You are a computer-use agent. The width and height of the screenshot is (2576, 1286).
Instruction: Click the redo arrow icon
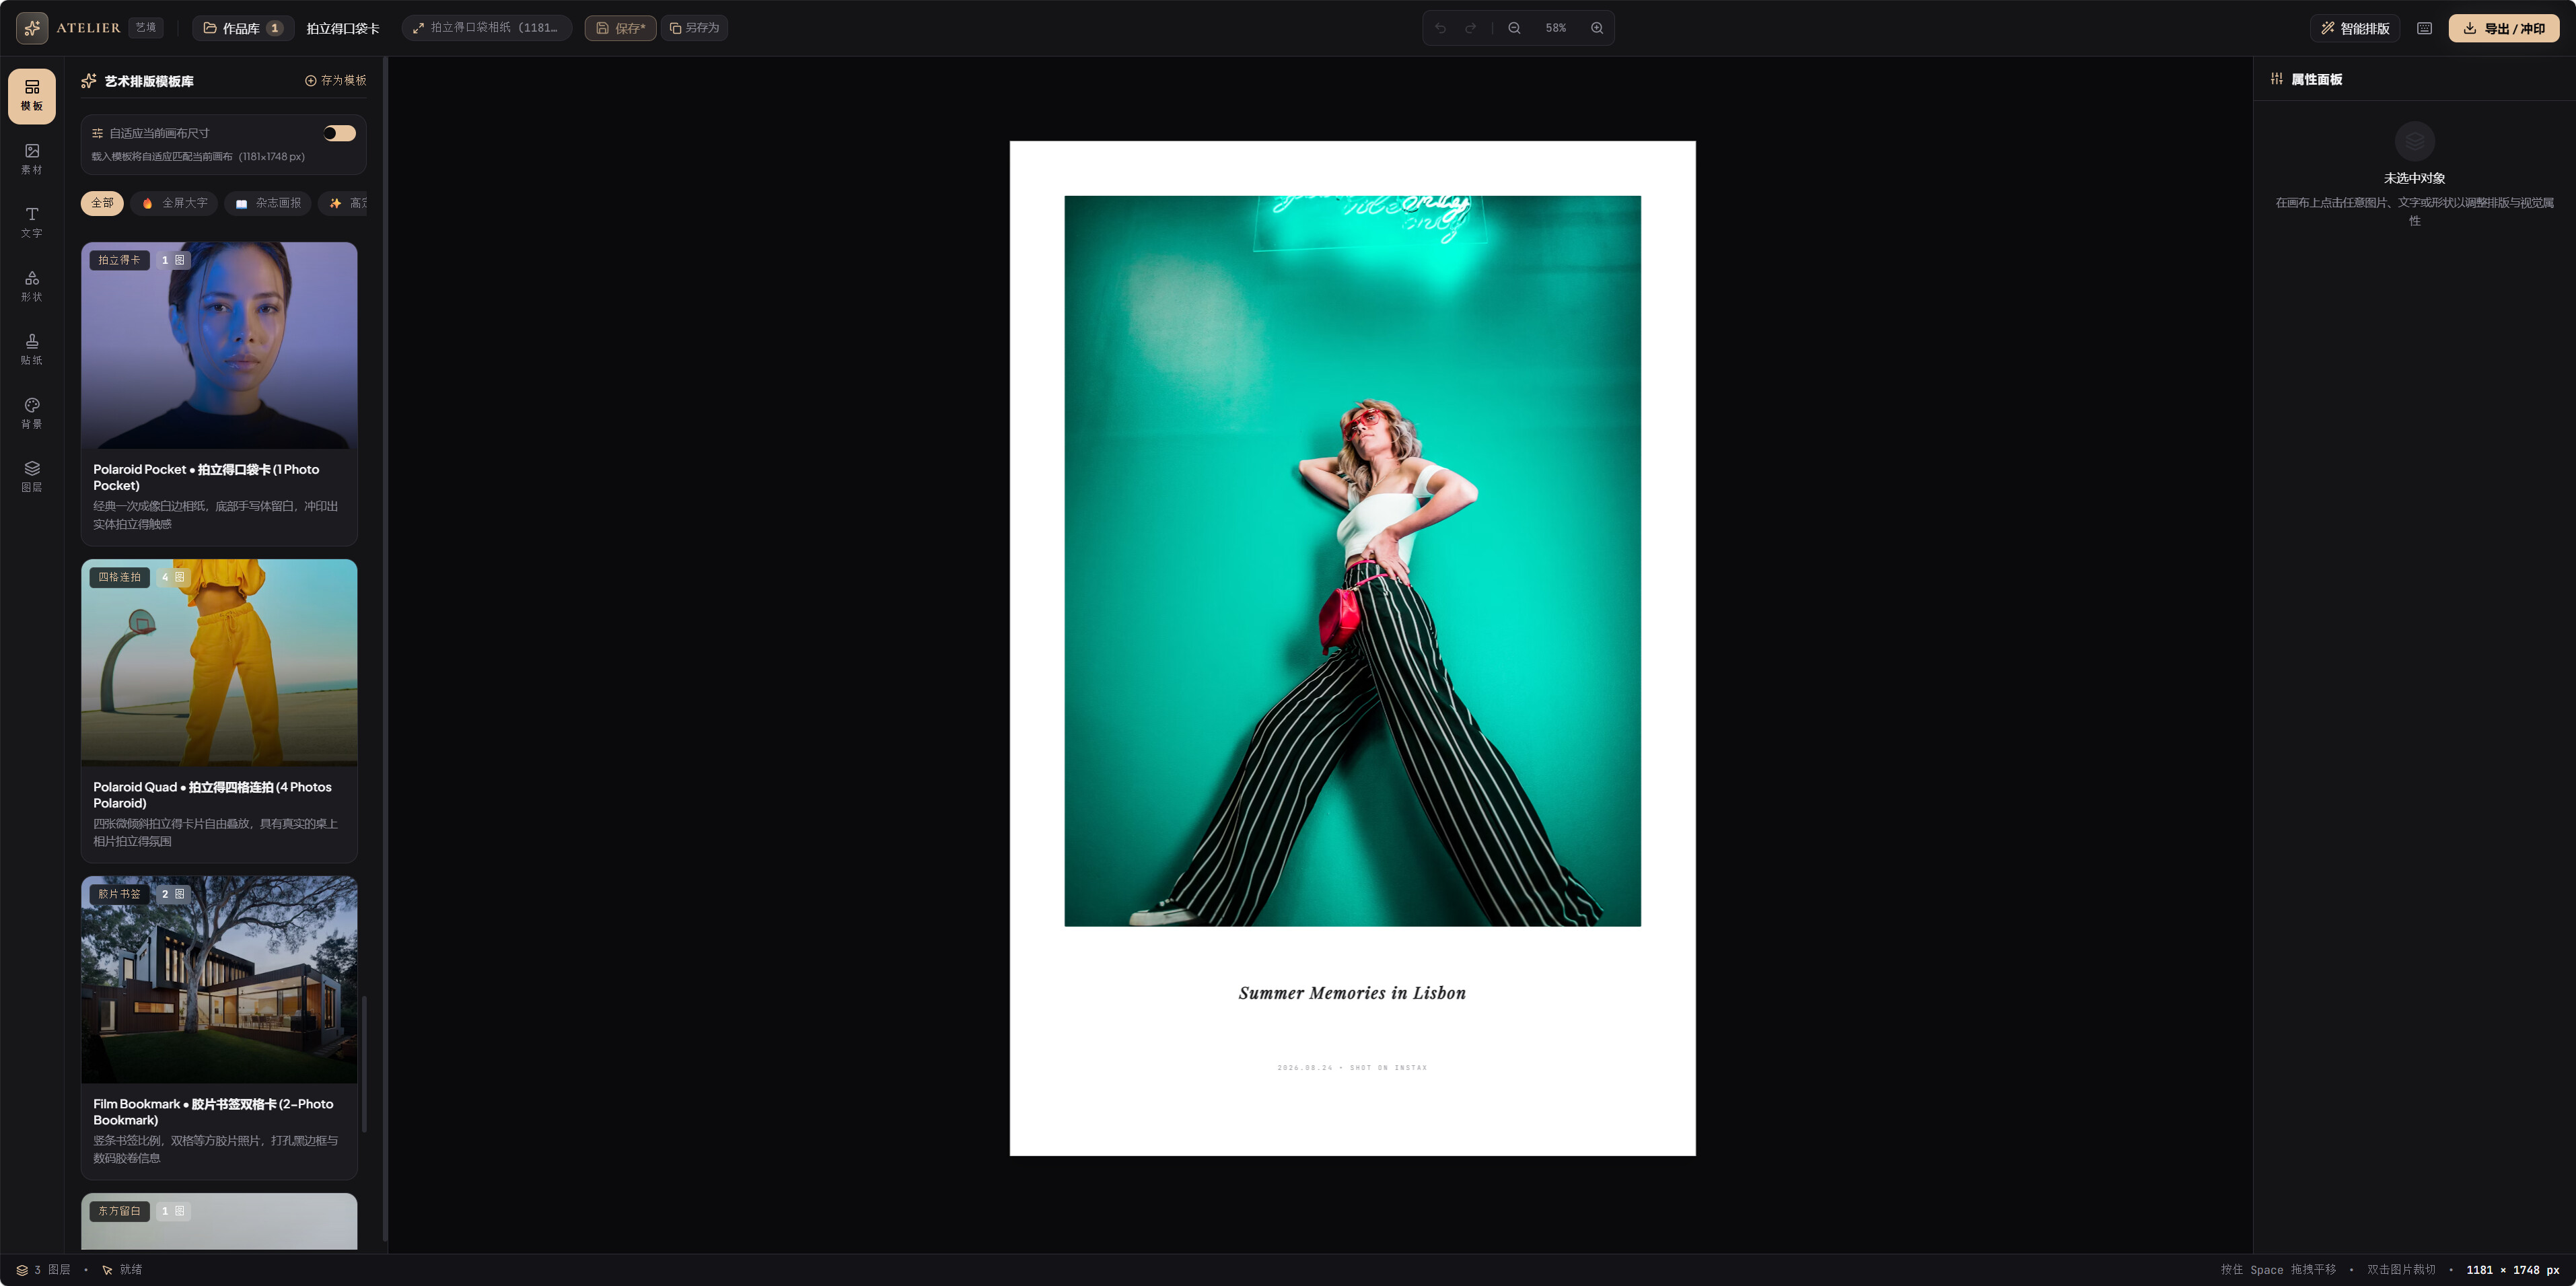1470,28
